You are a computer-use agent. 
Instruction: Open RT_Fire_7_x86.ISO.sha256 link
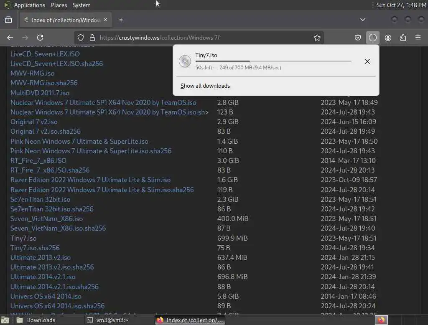pos(50,170)
